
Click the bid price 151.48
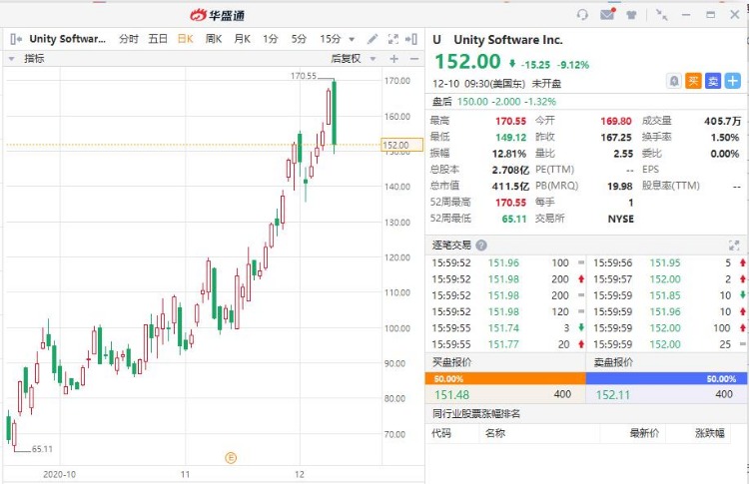point(451,395)
